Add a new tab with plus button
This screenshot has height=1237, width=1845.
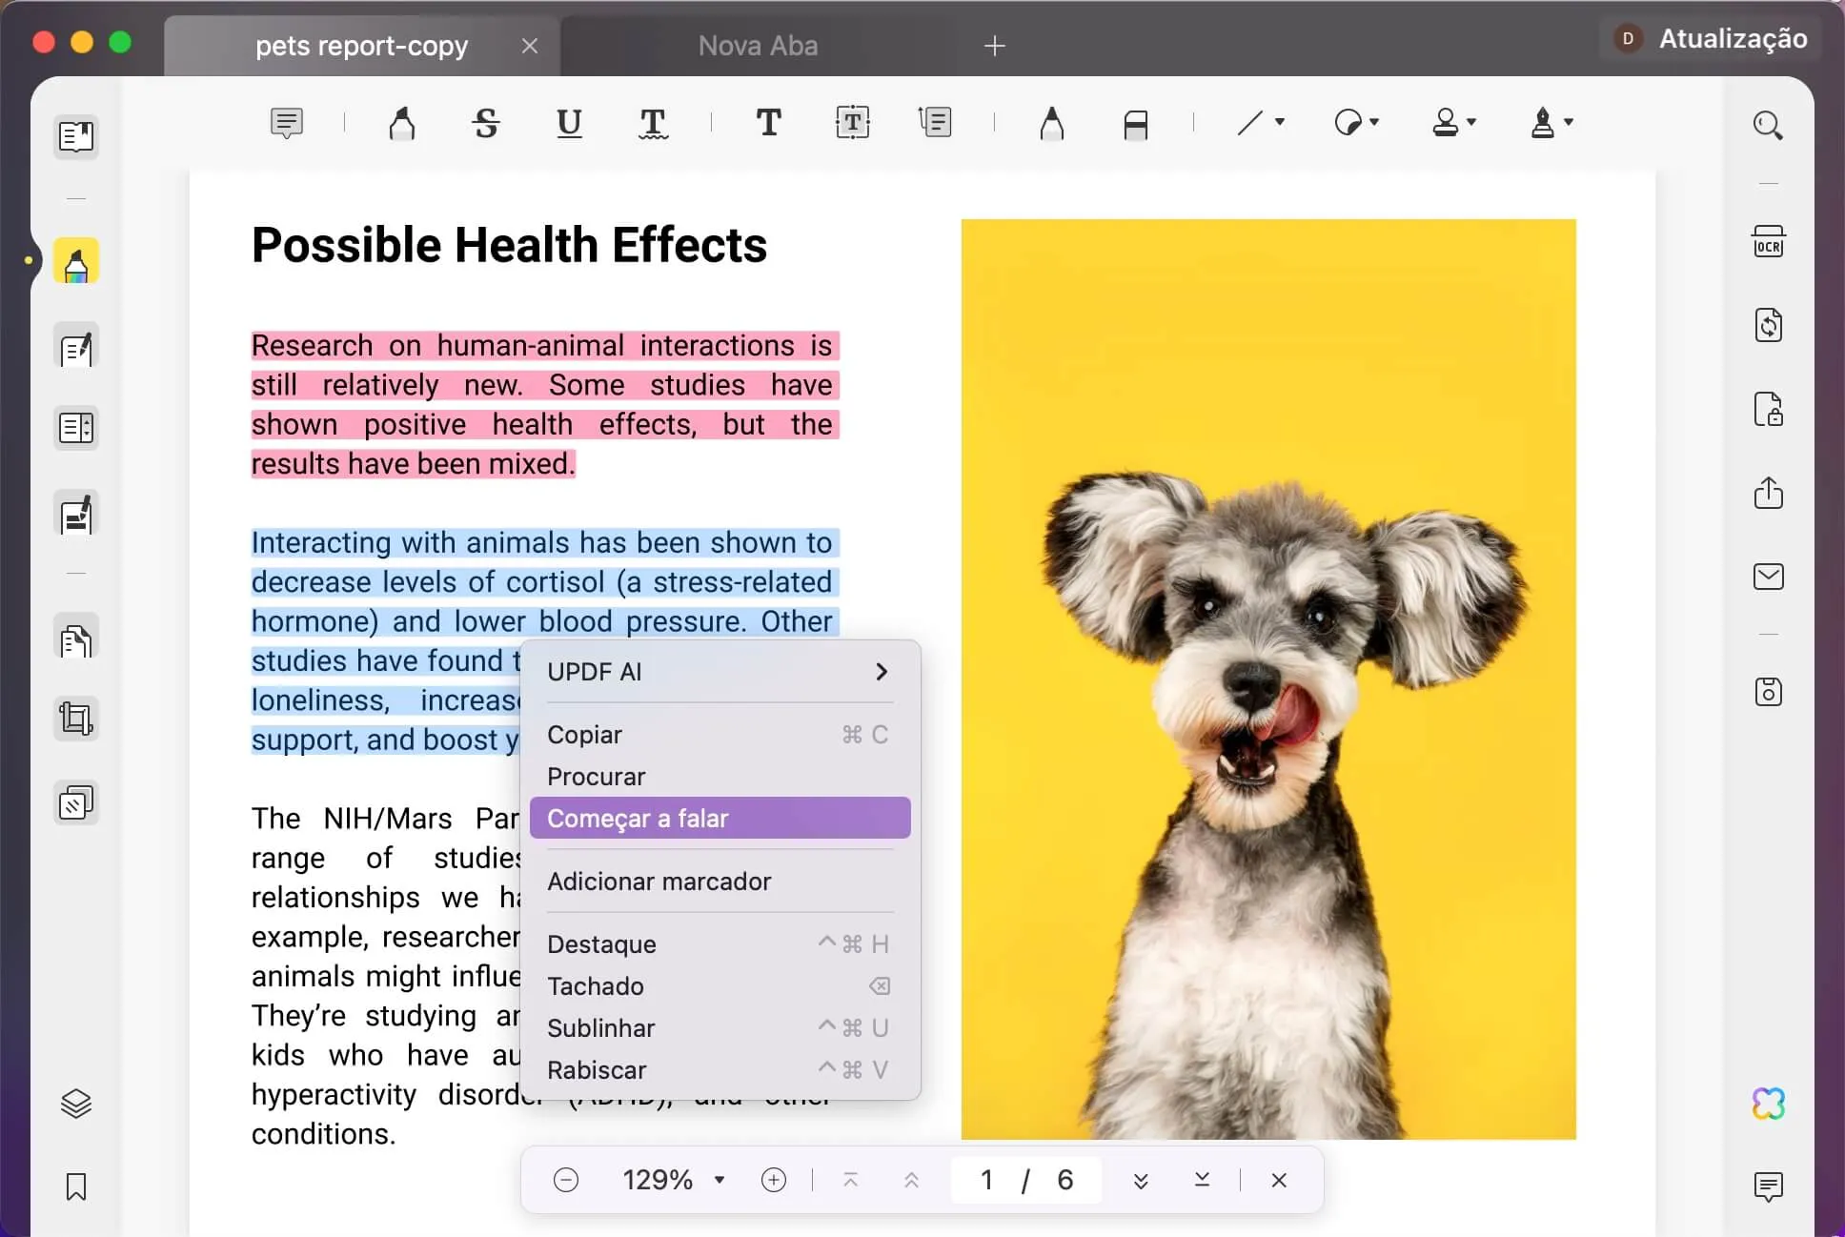coord(994,46)
